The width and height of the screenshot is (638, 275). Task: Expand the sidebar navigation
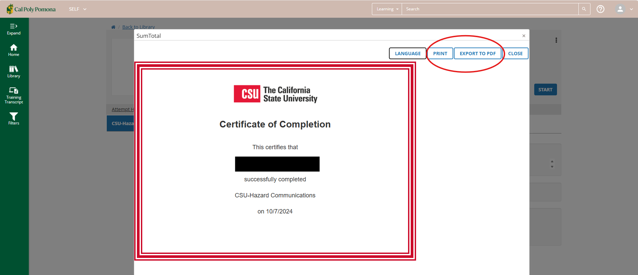14,29
